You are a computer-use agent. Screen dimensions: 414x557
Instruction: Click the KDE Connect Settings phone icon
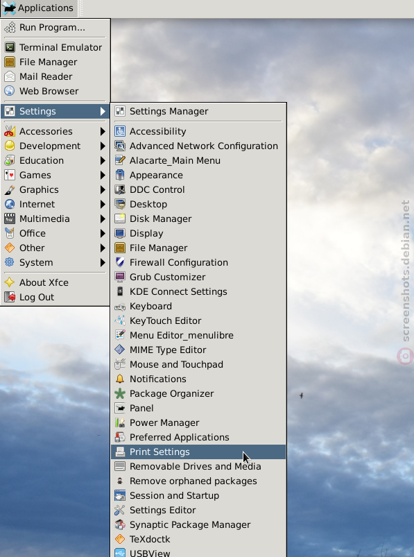point(120,291)
